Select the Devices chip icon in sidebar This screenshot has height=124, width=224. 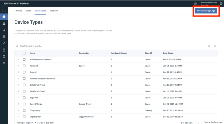[x=4, y=17]
